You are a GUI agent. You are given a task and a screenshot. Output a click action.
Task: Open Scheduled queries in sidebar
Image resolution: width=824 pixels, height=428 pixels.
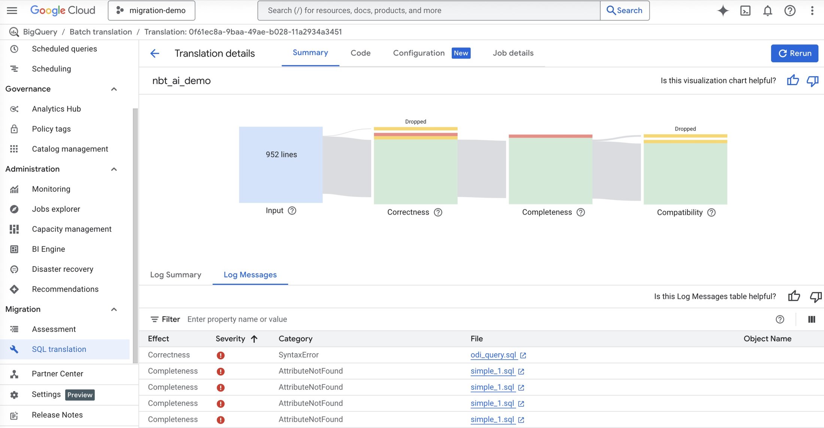coord(64,49)
